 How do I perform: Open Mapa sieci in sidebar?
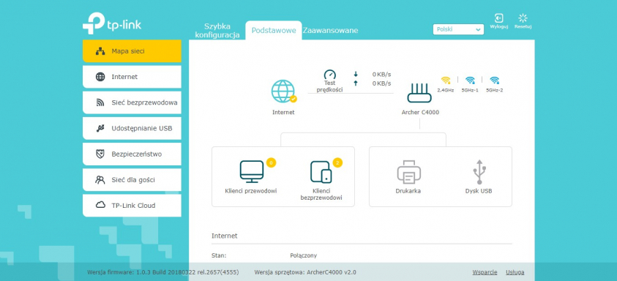coord(132,51)
